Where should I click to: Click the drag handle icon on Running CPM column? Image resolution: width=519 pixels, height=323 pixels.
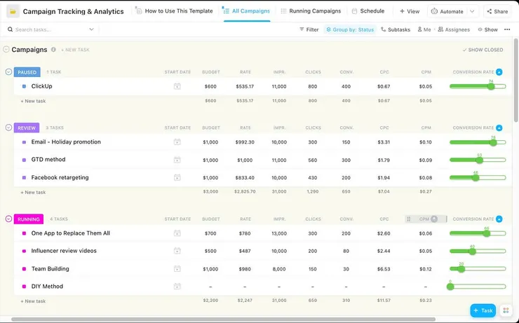(x=409, y=219)
